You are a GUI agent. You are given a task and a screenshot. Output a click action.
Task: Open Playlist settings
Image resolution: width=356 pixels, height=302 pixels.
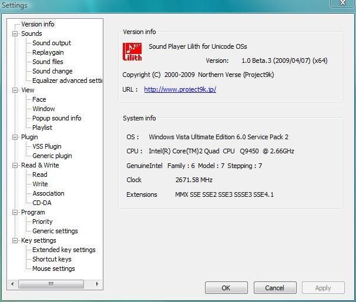point(42,127)
